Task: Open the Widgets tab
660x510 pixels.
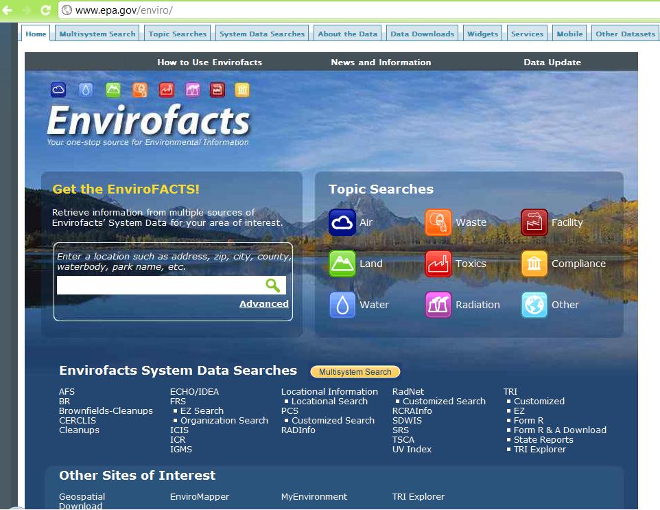Action: (482, 34)
